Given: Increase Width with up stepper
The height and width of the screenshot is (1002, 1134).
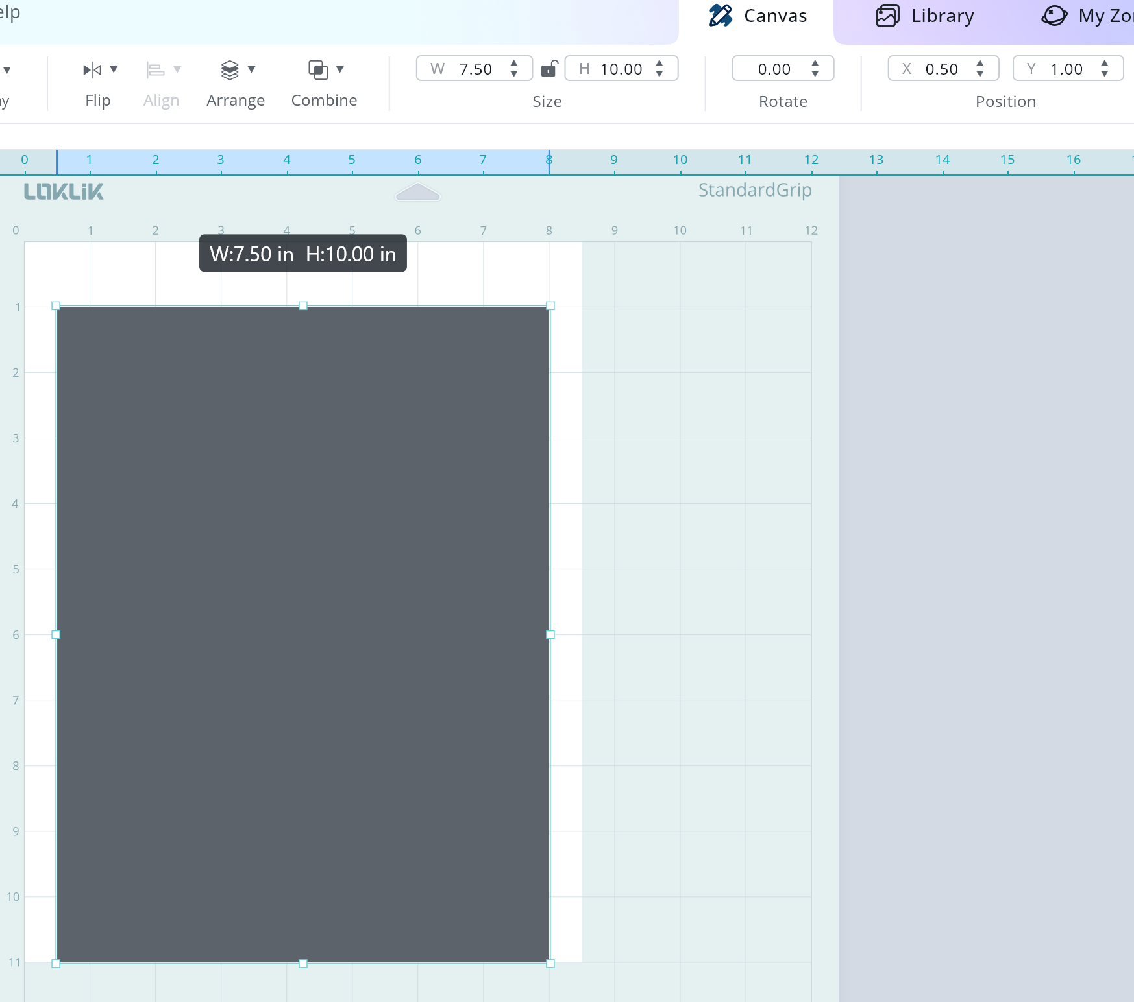Looking at the screenshot, I should coord(514,64).
